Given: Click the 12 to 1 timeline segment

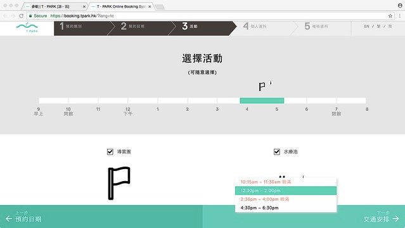Looking at the screenshot, I should tap(143, 101).
